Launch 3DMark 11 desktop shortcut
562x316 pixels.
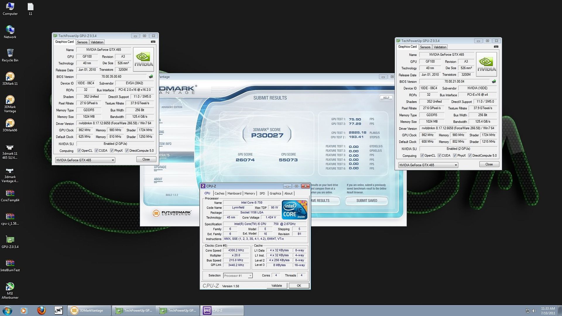click(x=10, y=79)
